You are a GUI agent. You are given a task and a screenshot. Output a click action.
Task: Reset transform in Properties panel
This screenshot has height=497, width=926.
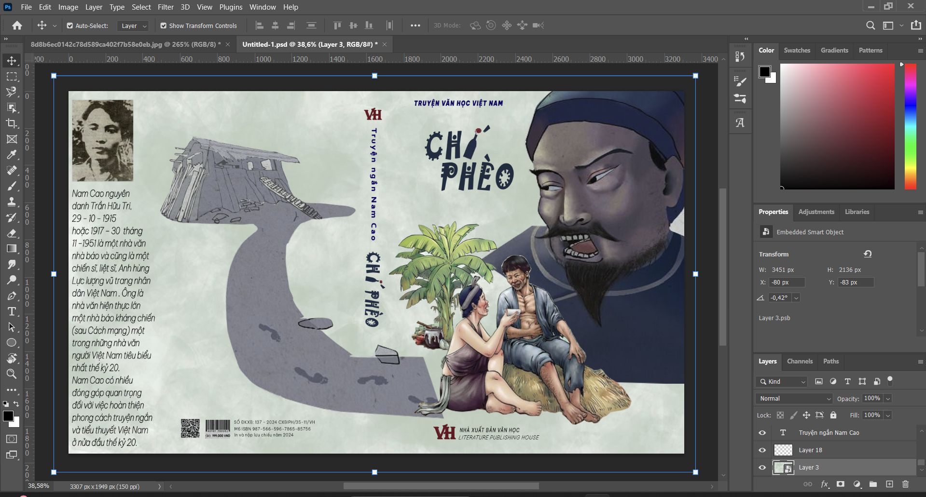[x=867, y=254]
